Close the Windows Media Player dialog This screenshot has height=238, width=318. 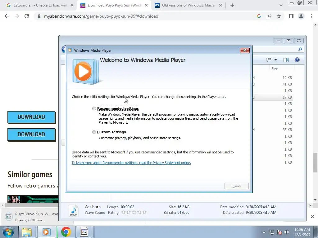[245, 51]
